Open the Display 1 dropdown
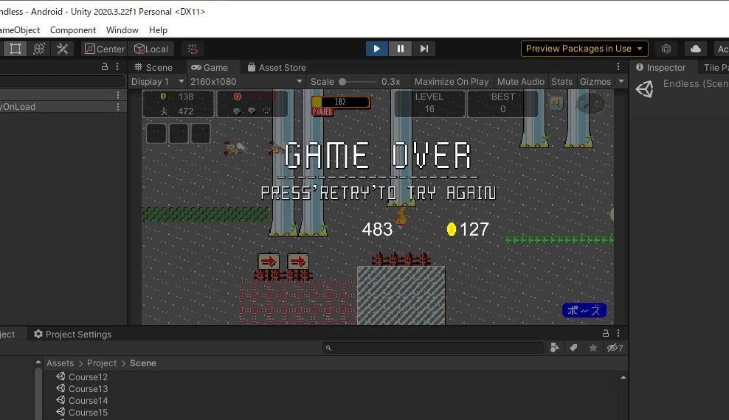 [157, 81]
